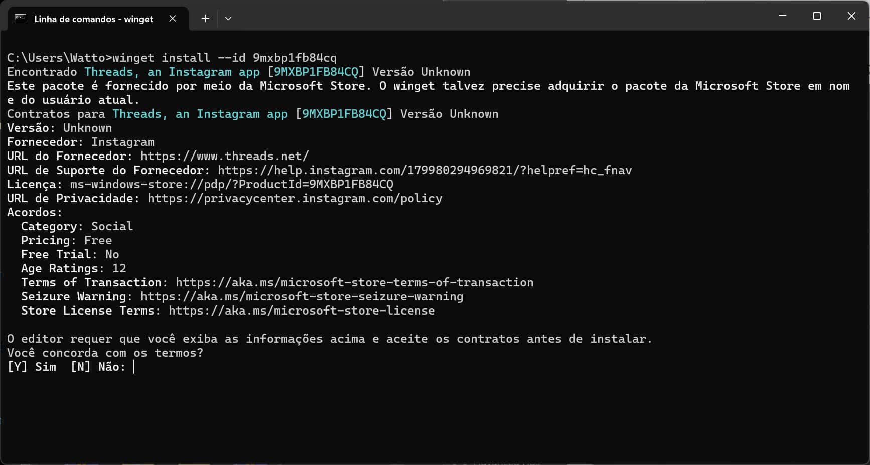
Task: Click the privacycenter.instagram.com/policy link
Action: point(295,198)
